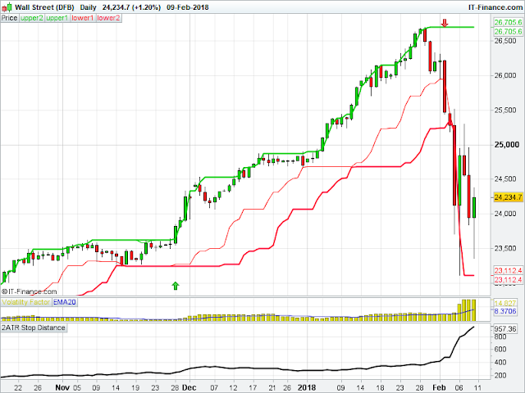The height and width of the screenshot is (393, 525).
Task: Click the 8.3706 EMA20 value label
Action: (x=505, y=311)
